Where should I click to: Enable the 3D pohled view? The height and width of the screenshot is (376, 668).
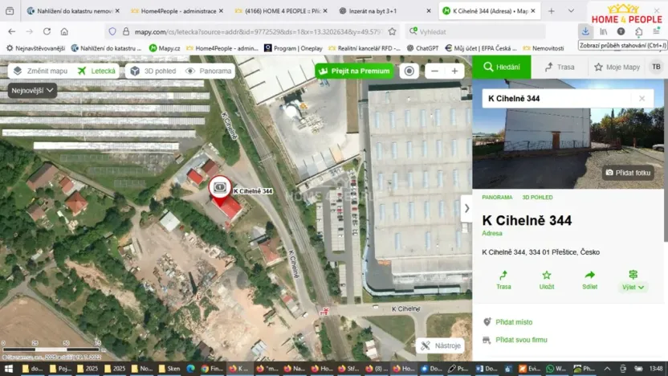(152, 71)
